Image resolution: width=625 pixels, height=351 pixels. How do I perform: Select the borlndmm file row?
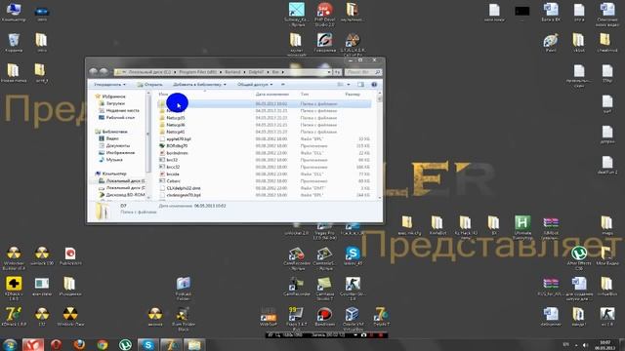tap(265, 153)
